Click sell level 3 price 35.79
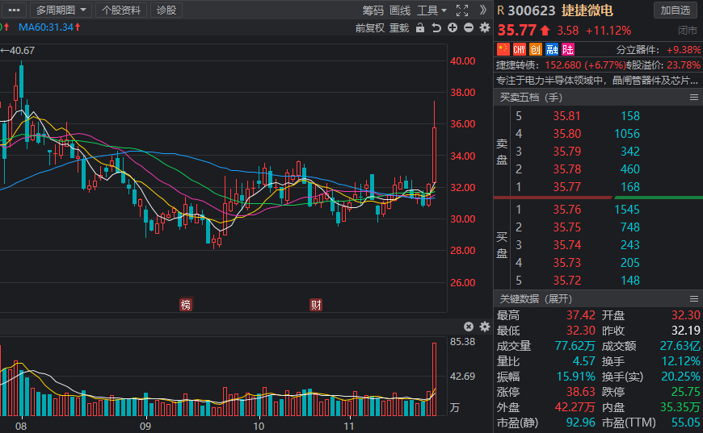 pyautogui.click(x=566, y=152)
